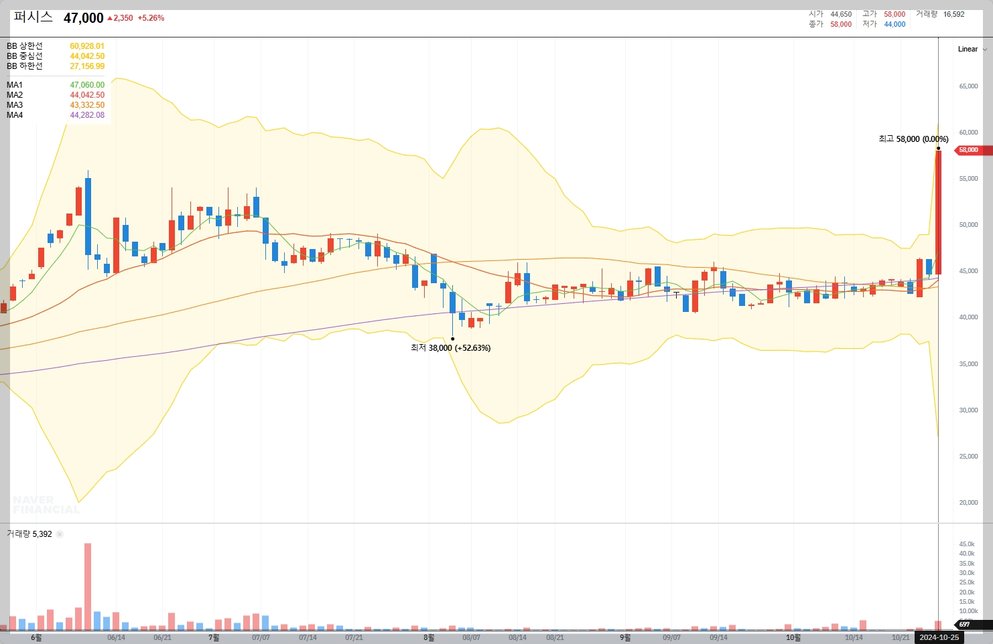Click the 최고 58,000 (0.00%) annotation

point(913,139)
